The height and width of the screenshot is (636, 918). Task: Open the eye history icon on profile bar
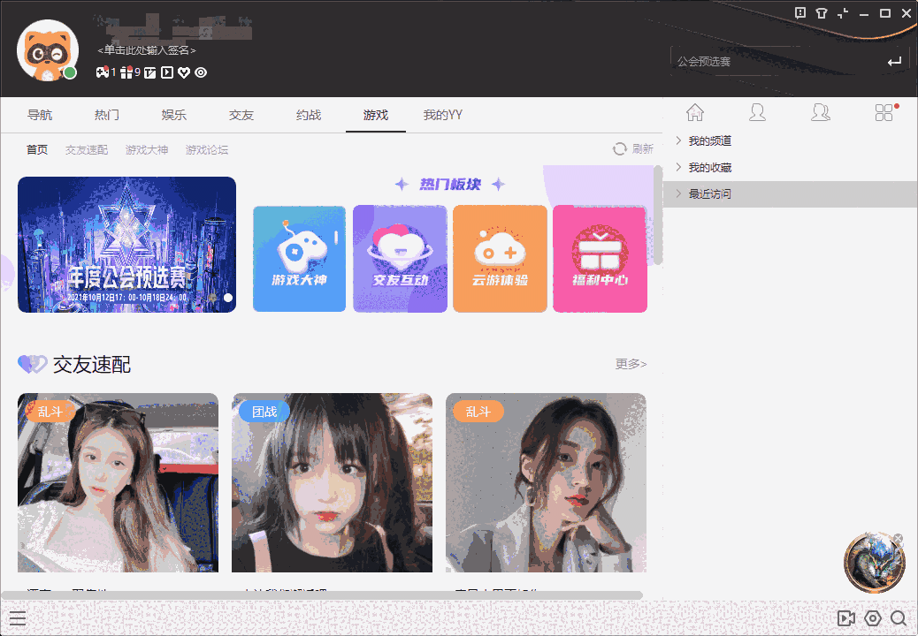[200, 72]
